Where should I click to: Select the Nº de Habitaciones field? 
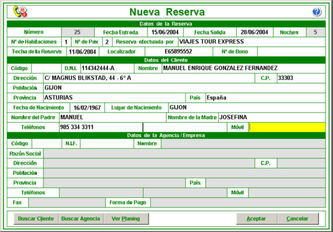66,42
